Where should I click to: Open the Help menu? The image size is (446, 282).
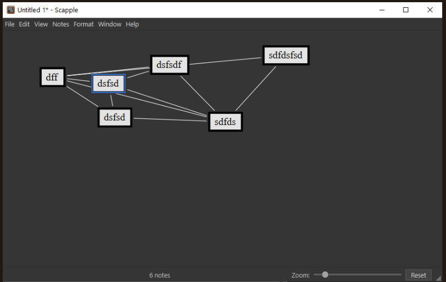tap(132, 24)
